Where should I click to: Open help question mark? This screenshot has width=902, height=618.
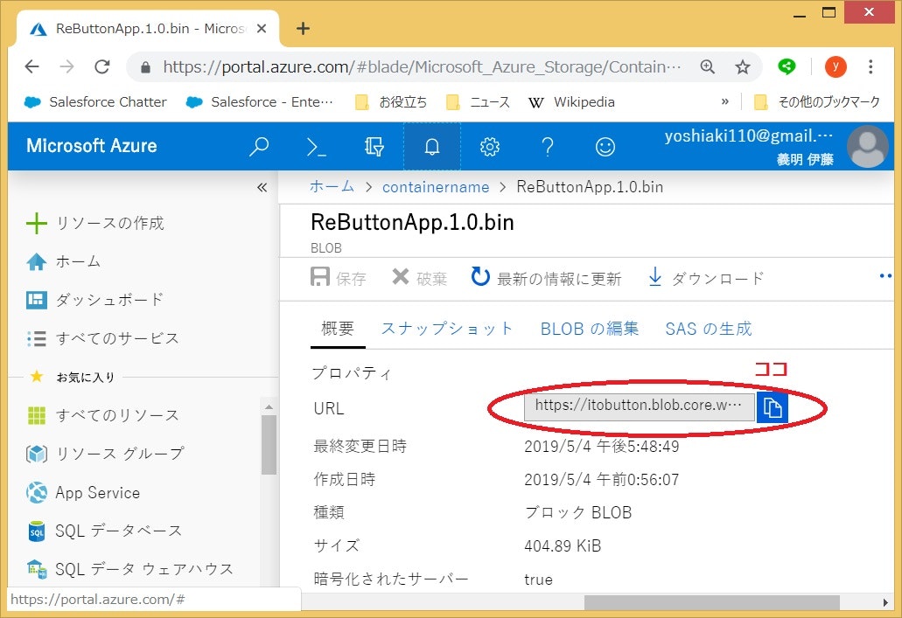[548, 147]
